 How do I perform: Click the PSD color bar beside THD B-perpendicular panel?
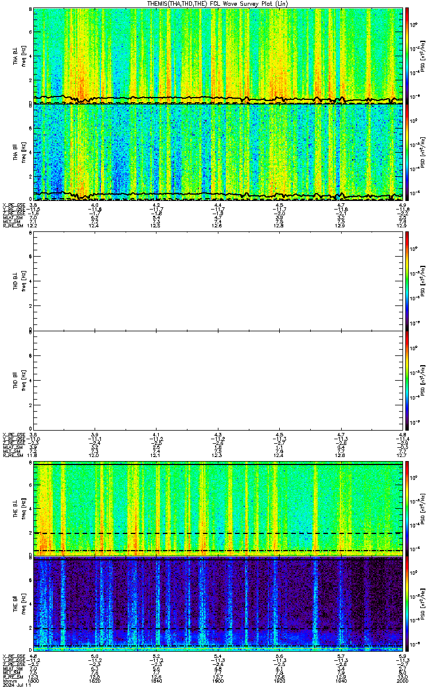[407, 282]
